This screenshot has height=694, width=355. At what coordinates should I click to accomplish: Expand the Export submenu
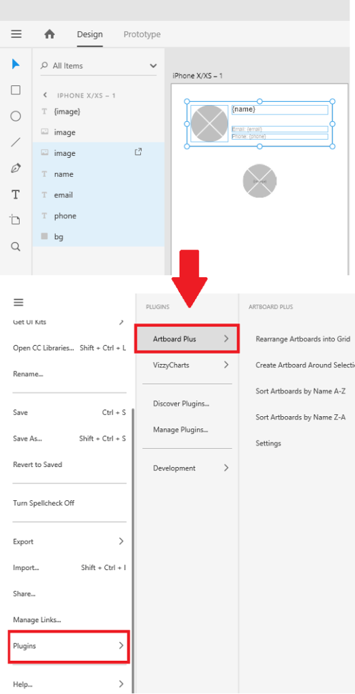pos(70,542)
